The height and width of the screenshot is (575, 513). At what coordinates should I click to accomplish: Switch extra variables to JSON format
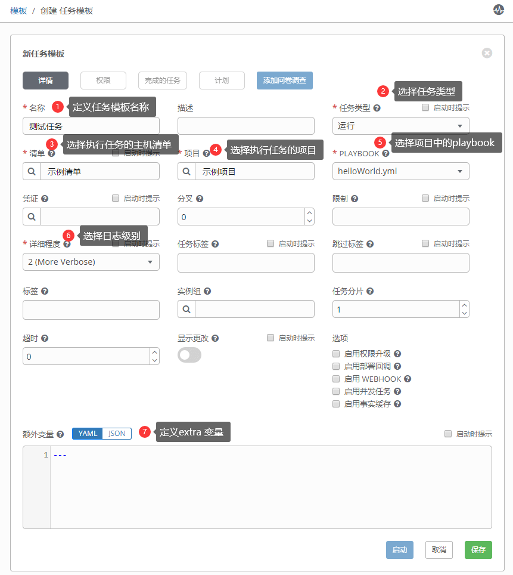[117, 434]
